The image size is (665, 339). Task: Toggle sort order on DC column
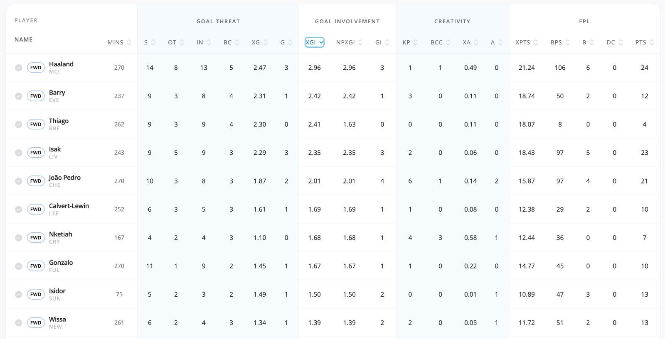(x=621, y=42)
